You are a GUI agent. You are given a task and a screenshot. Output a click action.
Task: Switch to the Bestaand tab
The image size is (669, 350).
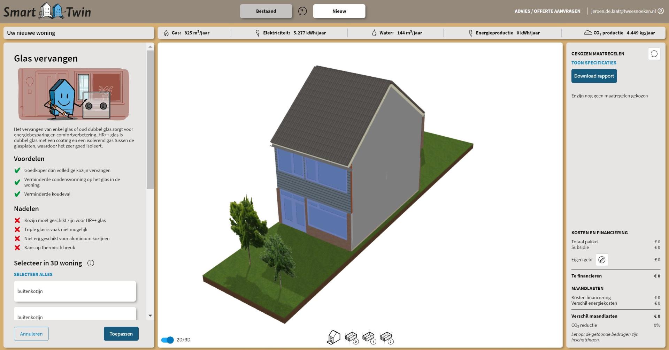point(266,11)
